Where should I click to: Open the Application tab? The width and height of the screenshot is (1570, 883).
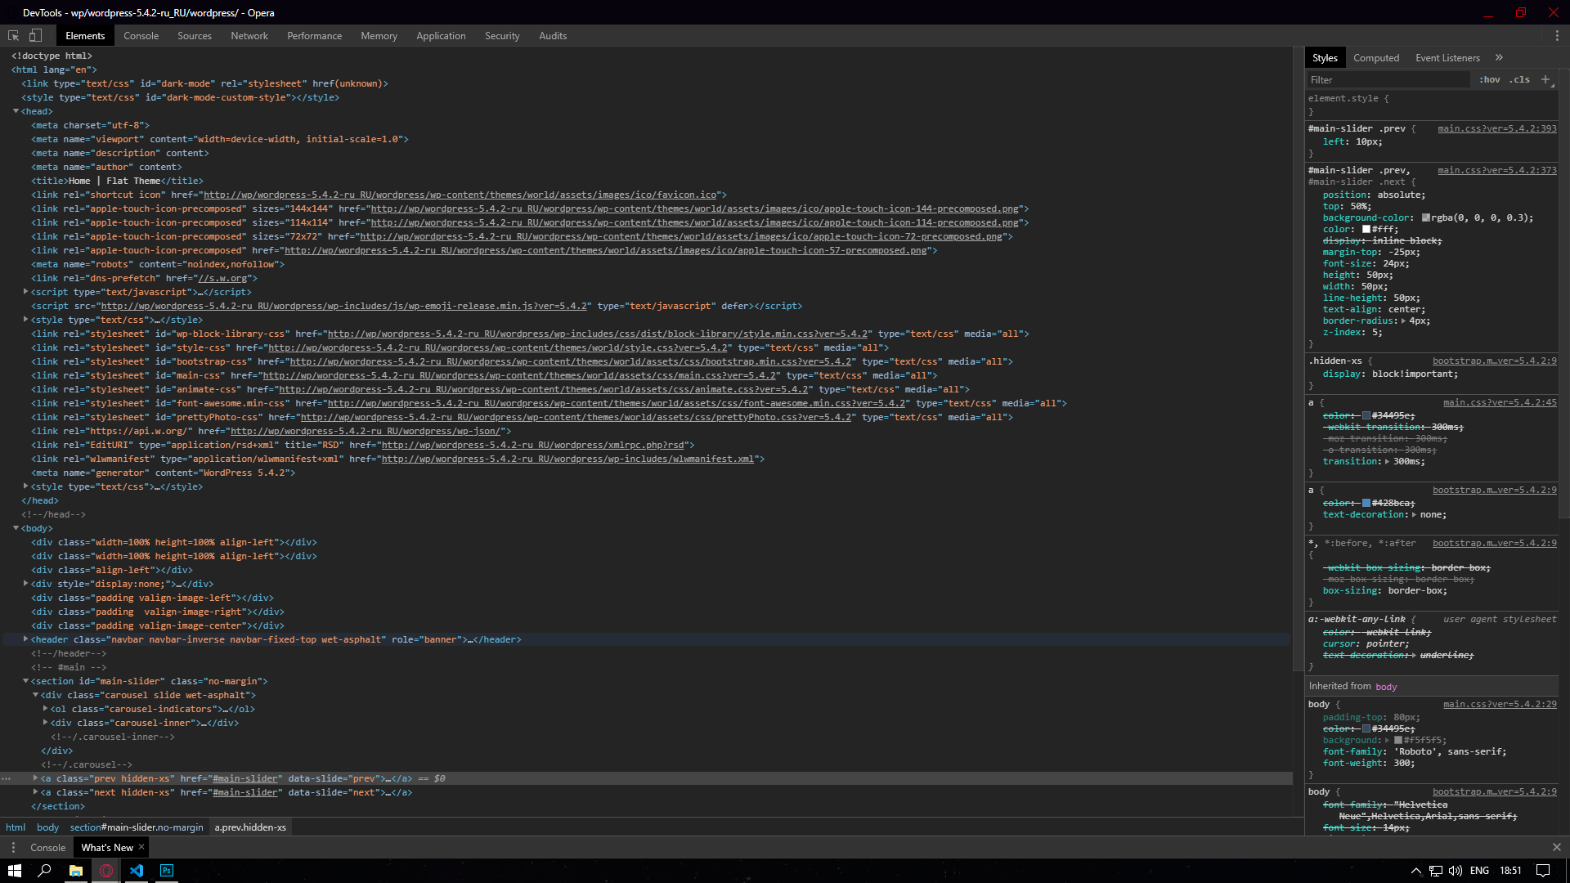[x=441, y=35]
